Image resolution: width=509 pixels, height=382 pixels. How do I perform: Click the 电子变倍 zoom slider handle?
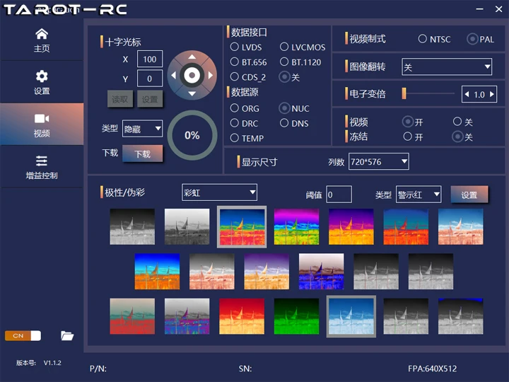coord(404,94)
